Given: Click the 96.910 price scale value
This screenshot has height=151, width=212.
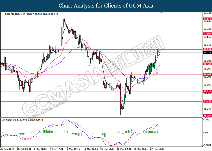Looking at the screenshot, I should point(207,45).
